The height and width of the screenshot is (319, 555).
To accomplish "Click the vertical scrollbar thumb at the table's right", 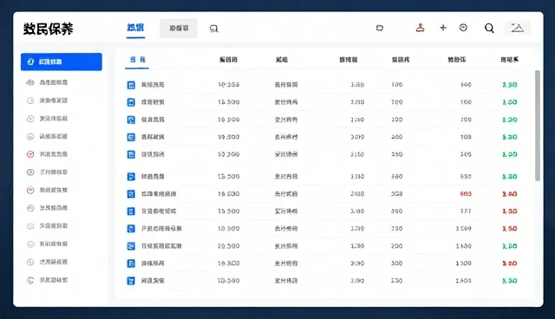I will point(538,126).
